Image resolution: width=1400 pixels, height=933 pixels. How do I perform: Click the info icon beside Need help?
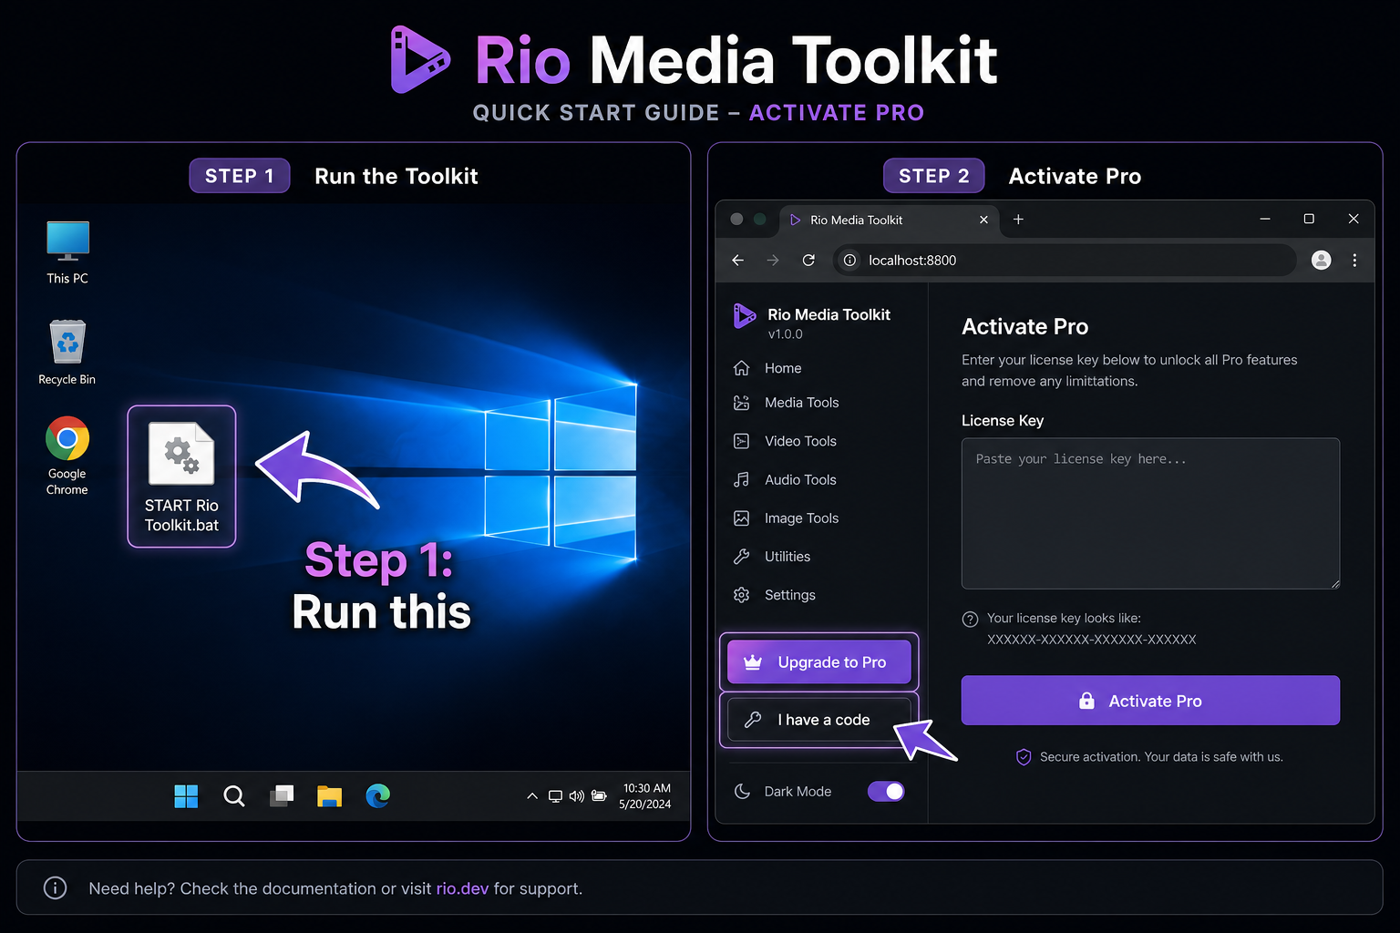tap(55, 887)
